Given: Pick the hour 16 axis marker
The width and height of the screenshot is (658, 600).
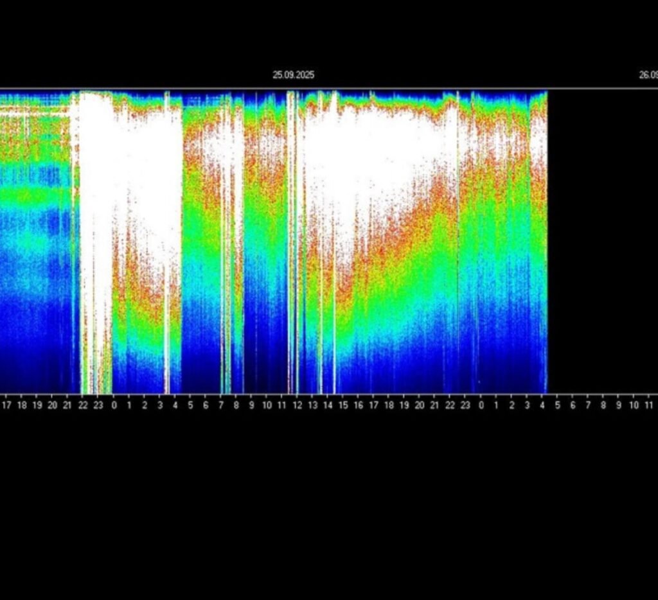Looking at the screenshot, I should pyautogui.click(x=359, y=405).
